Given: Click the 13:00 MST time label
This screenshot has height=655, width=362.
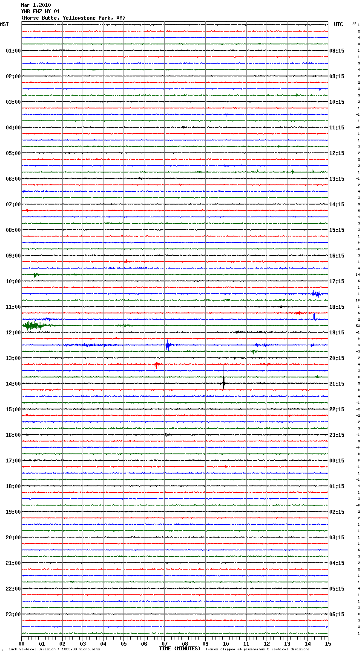Looking at the screenshot, I should [13, 358].
